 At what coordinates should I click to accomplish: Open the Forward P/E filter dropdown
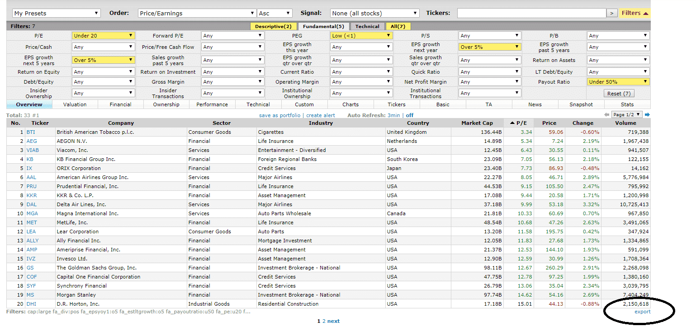tap(232, 35)
